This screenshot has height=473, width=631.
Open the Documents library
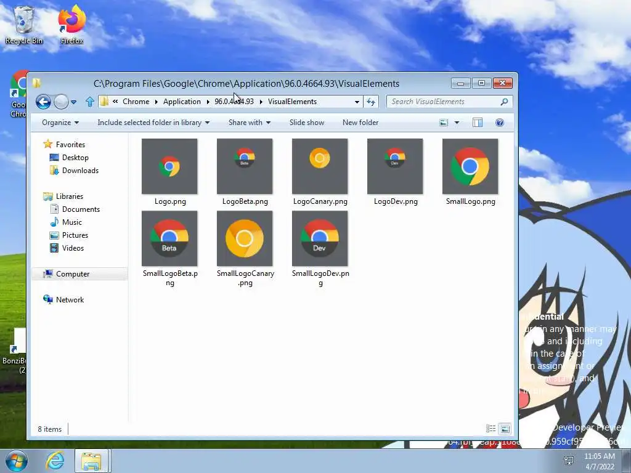pyautogui.click(x=81, y=209)
